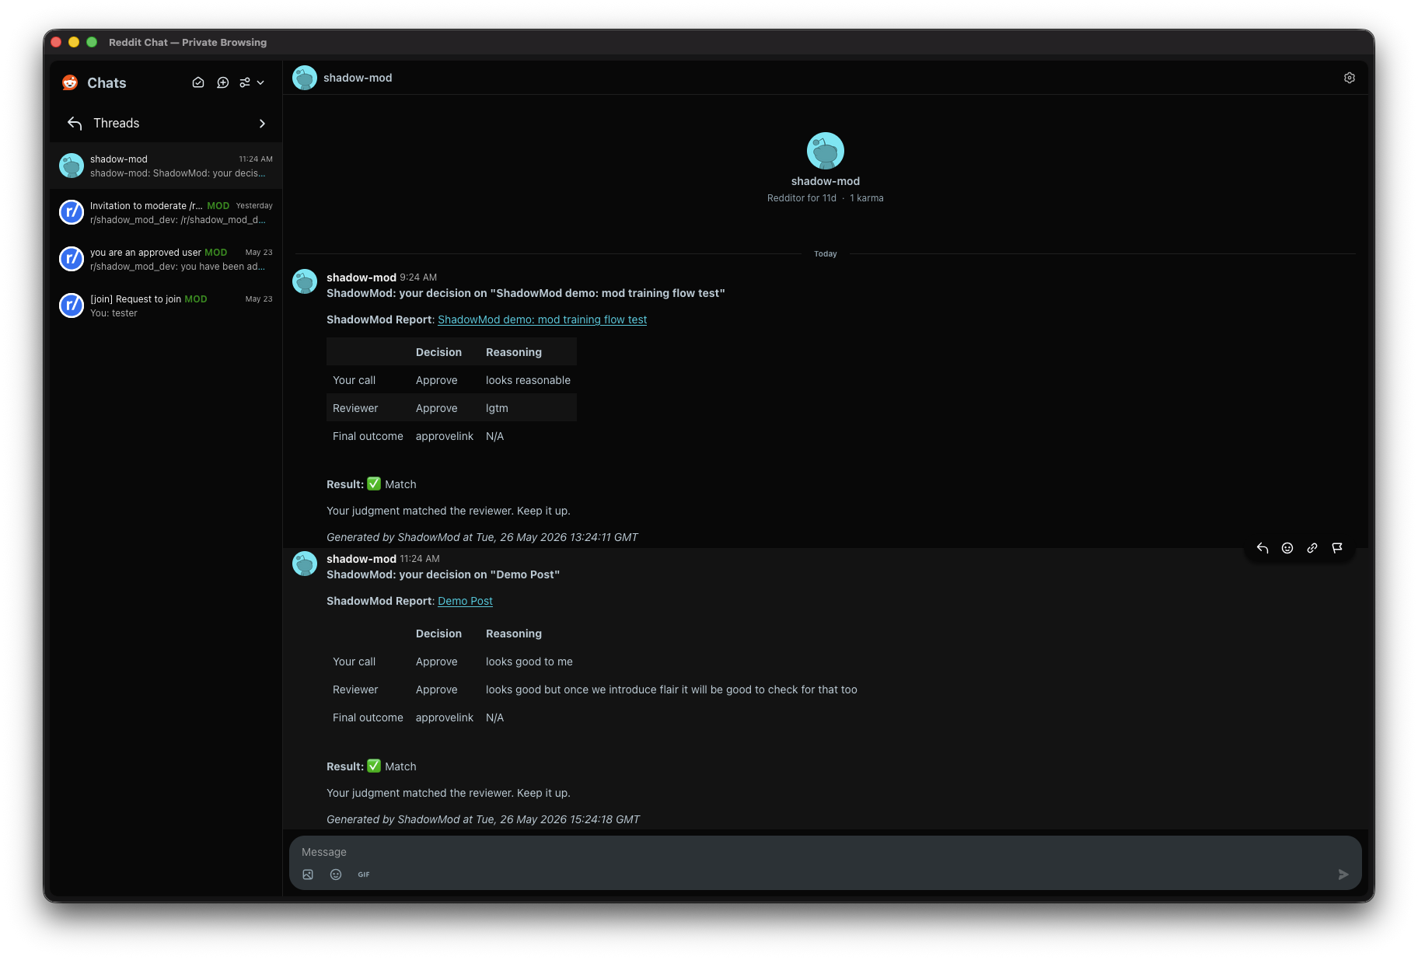
Task: Click the Chats heading
Action: (x=107, y=83)
